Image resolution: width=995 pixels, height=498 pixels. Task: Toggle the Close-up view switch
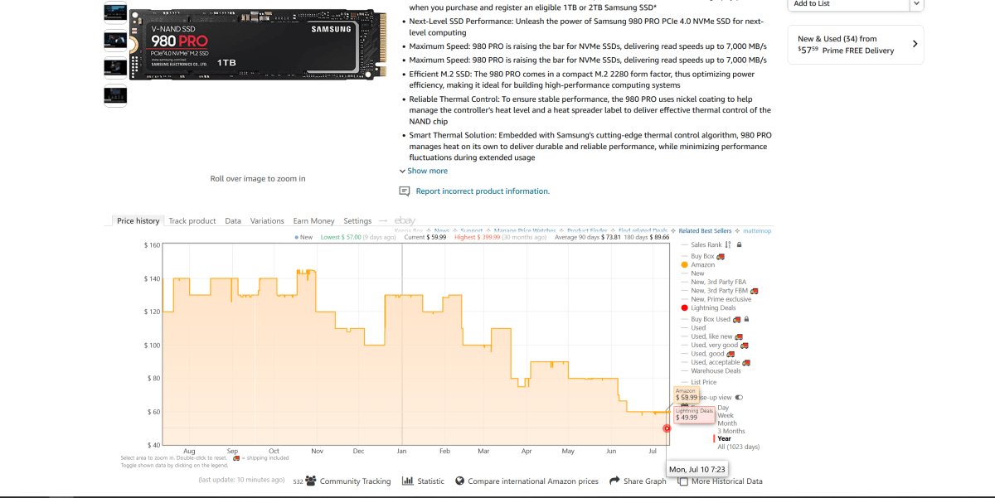(739, 398)
